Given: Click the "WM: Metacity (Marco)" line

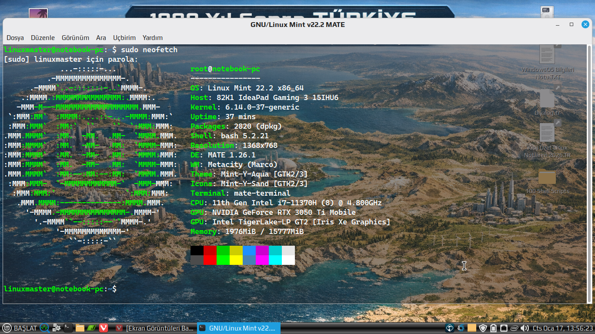Looking at the screenshot, I should coord(234,164).
